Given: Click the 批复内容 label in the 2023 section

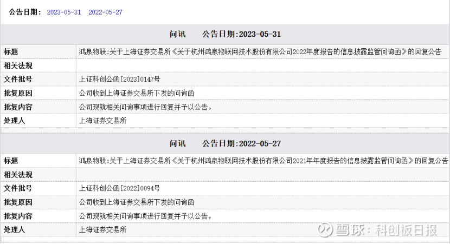Looking at the screenshot, I should click(x=18, y=107).
